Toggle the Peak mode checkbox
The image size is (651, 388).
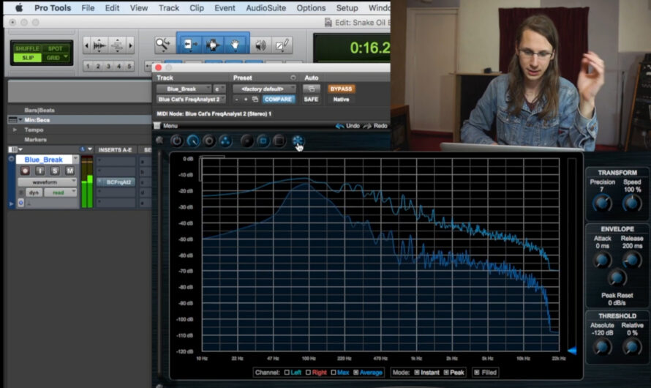[446, 372]
